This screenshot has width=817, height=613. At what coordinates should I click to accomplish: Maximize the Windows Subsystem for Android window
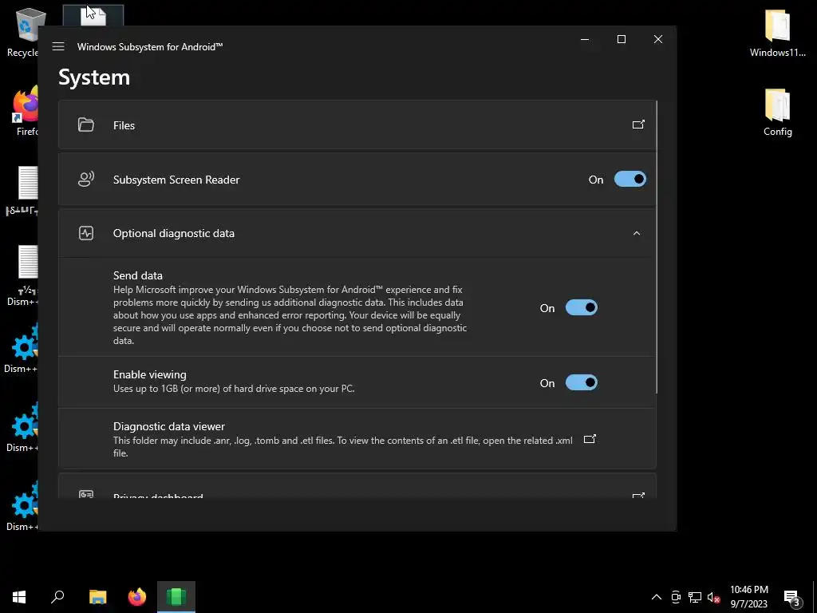pos(621,39)
